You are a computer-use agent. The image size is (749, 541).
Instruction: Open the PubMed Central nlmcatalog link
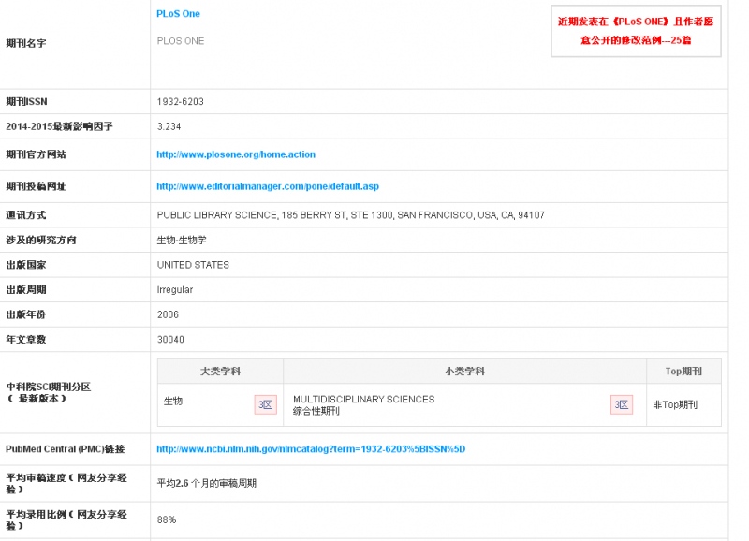click(x=311, y=449)
